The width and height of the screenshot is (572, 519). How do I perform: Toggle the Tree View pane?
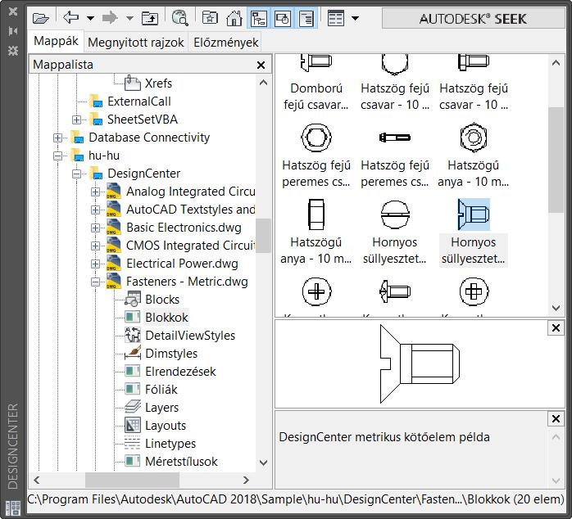click(258, 18)
